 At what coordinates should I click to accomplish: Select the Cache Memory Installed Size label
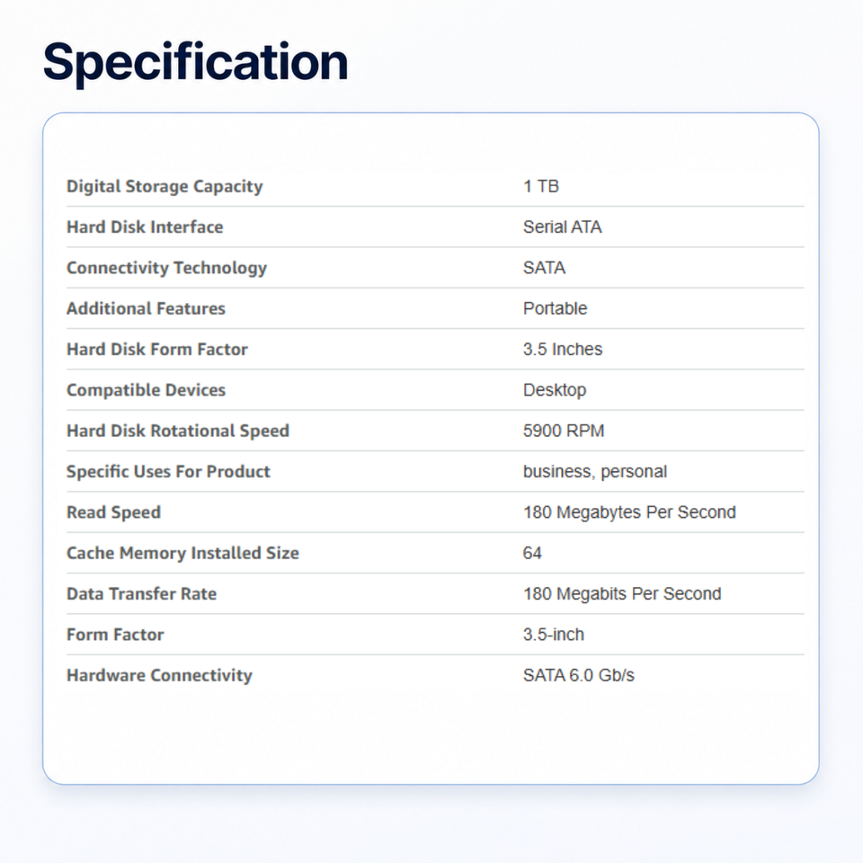[182, 553]
